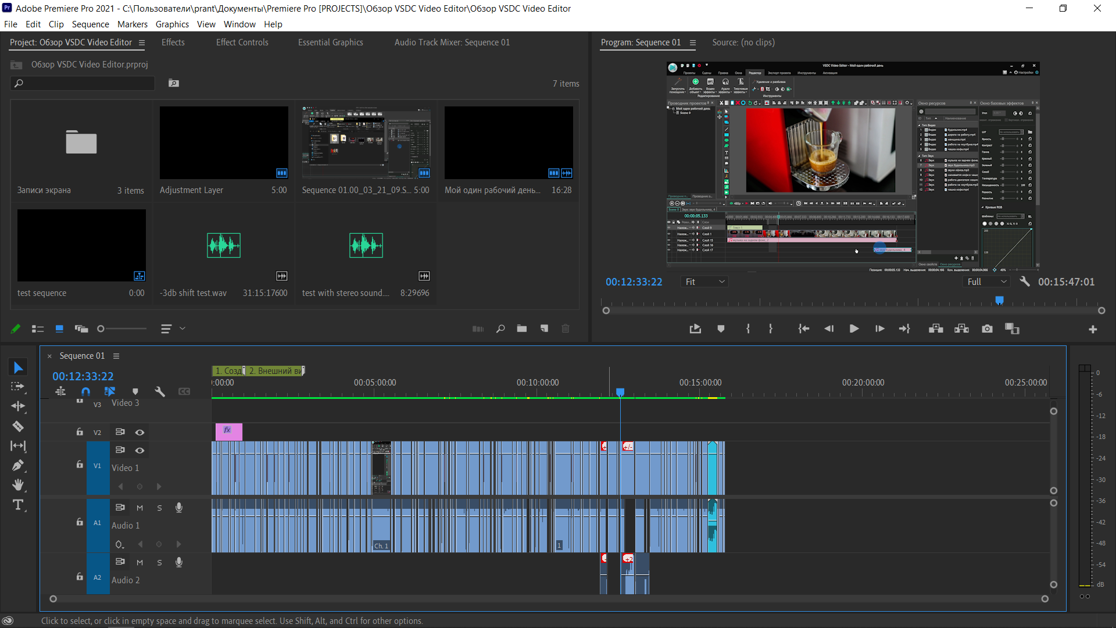Open the Full playback resolution dropdown
The height and width of the screenshot is (628, 1116).
click(986, 281)
